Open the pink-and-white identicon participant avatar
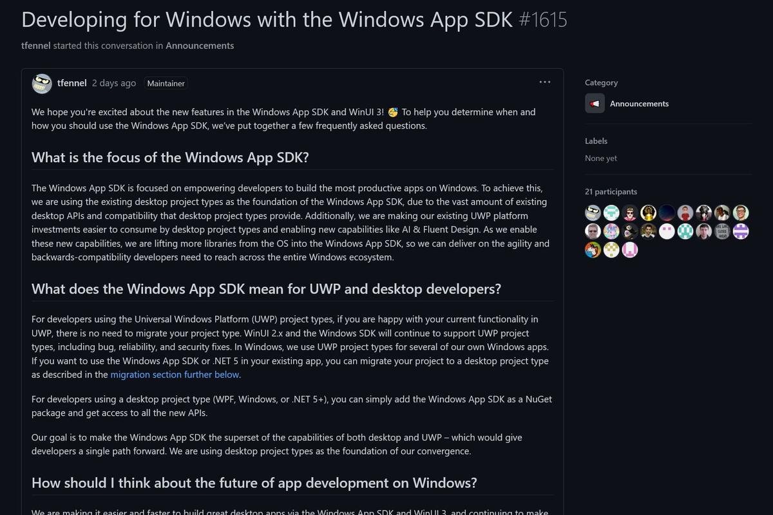Image resolution: width=773 pixels, height=515 pixels. point(630,250)
